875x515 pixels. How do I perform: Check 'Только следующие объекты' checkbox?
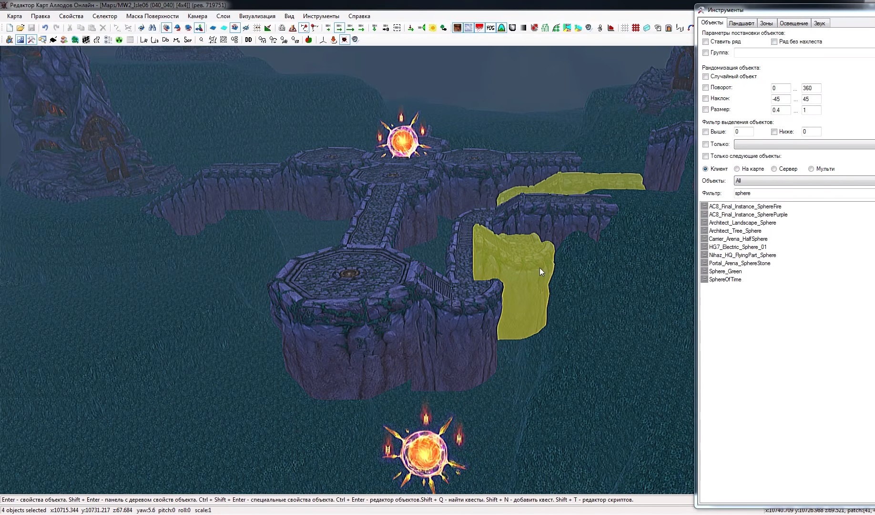tap(705, 156)
